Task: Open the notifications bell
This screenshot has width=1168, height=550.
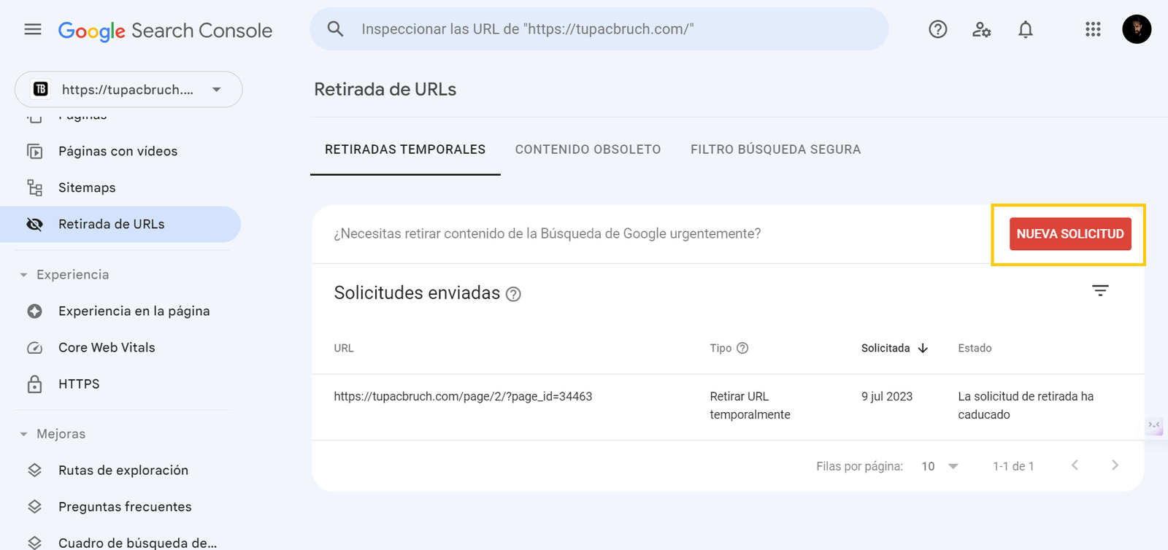Action: point(1025,29)
